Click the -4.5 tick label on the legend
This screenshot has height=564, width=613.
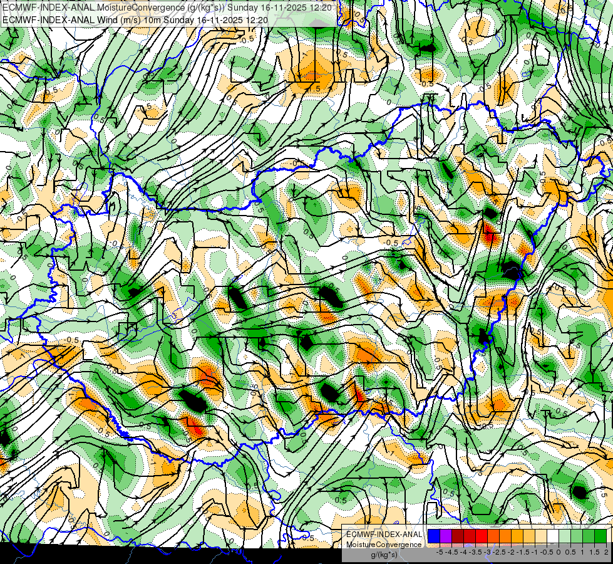(453, 552)
